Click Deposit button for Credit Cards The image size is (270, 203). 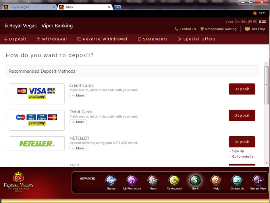click(242, 89)
